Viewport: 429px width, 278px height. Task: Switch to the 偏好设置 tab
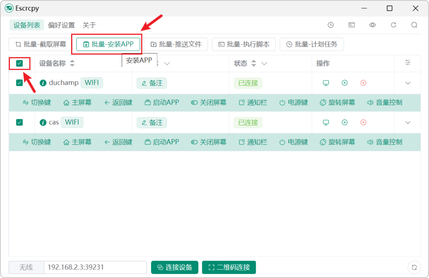coord(61,25)
